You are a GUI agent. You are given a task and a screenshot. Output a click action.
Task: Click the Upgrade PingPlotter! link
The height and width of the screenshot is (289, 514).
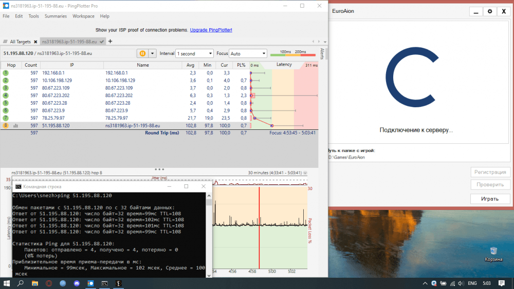click(x=211, y=30)
